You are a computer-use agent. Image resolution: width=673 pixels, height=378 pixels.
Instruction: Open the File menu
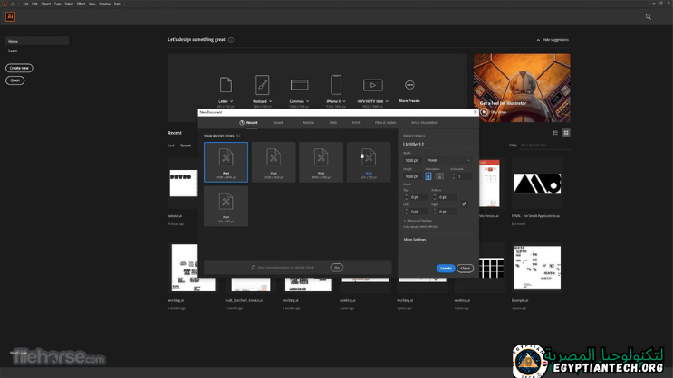click(x=25, y=4)
